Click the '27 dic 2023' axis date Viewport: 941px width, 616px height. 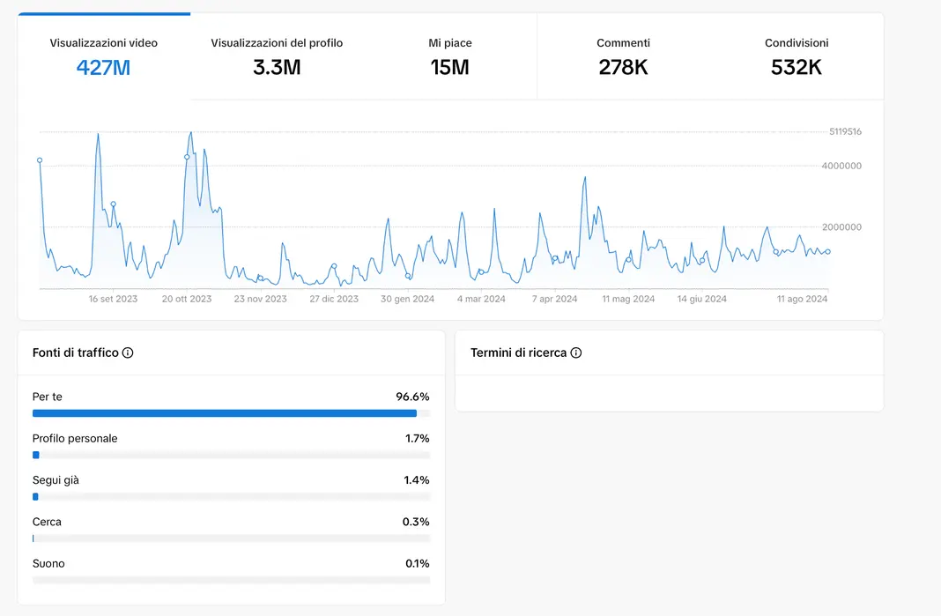click(334, 299)
